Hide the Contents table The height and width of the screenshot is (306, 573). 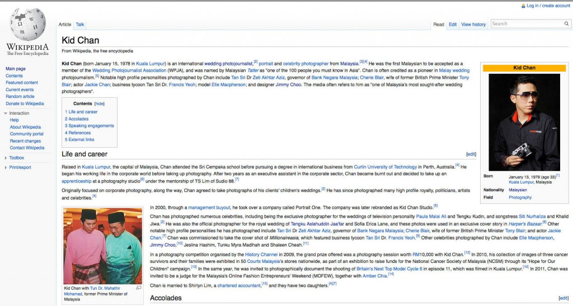pyautogui.click(x=100, y=103)
